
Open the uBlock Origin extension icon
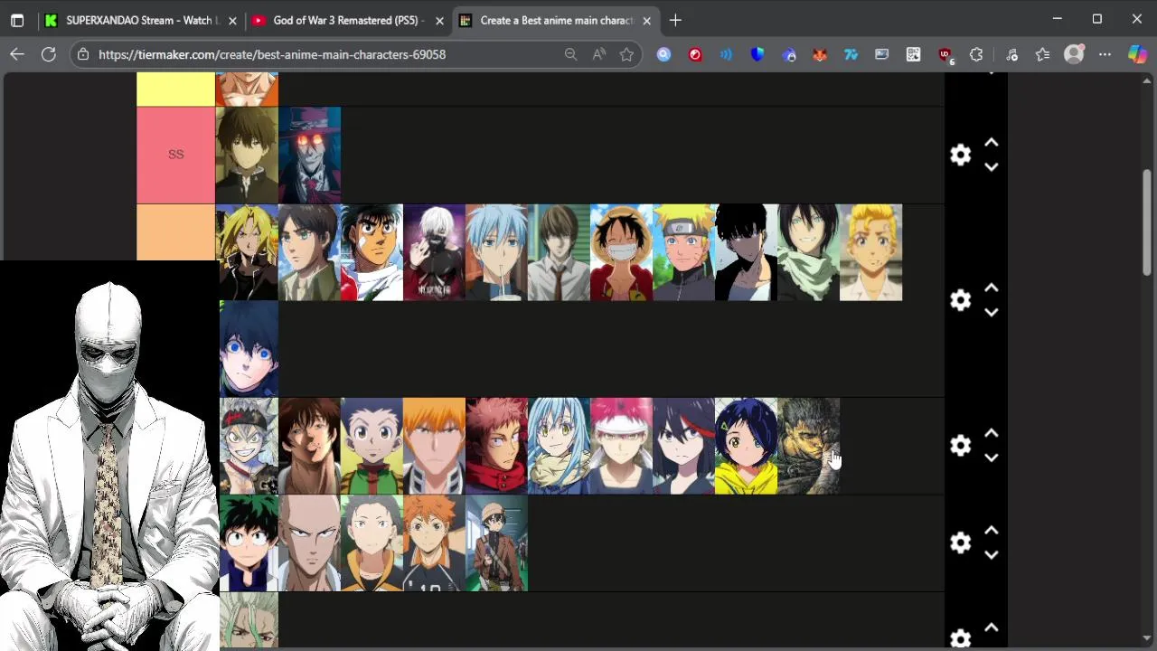tap(945, 54)
